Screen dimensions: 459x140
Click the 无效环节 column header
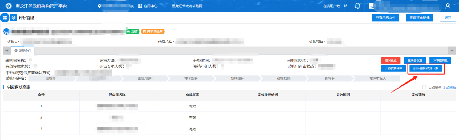pyautogui.click(x=418, y=94)
